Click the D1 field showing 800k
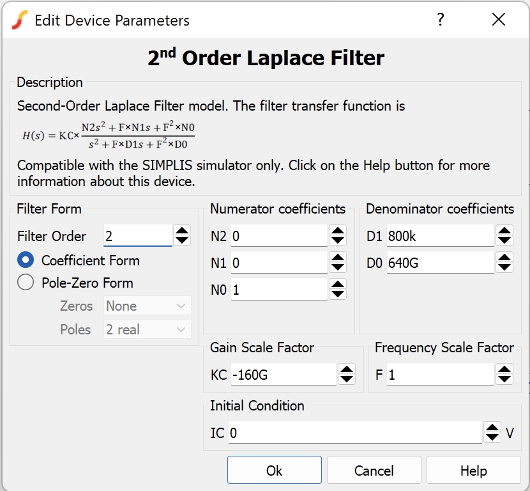This screenshot has height=491, width=530. pos(441,235)
